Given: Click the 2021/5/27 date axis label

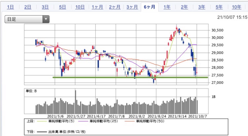Looking at the screenshot, I should coord(76,117).
